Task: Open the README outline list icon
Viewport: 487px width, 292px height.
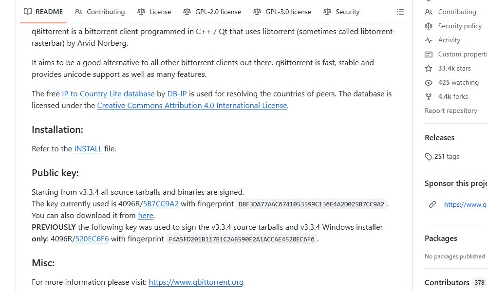Action: pyautogui.click(x=400, y=12)
